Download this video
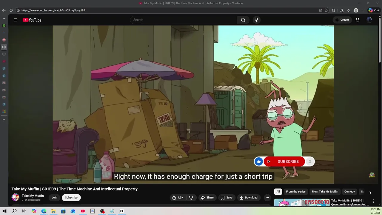The image size is (382, 215). 248,197
